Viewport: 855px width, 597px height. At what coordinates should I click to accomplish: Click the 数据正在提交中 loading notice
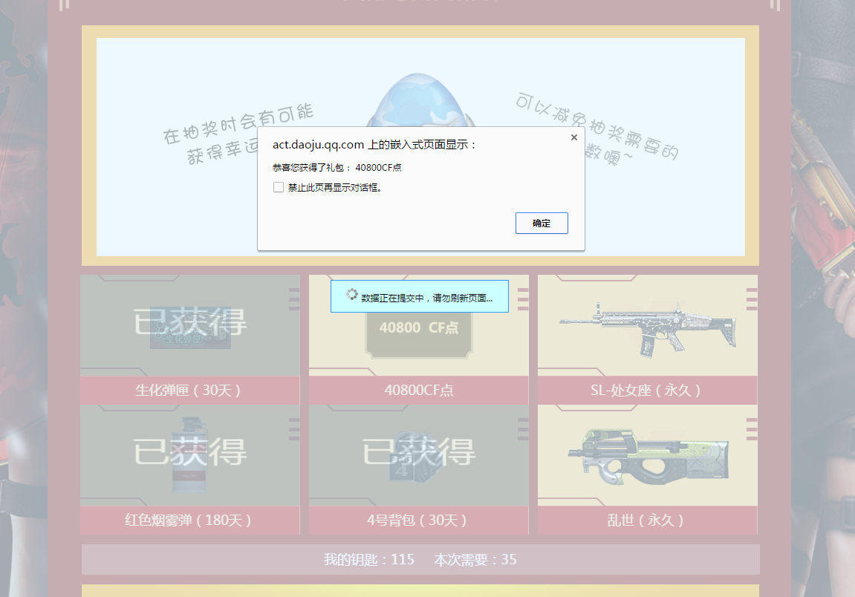pos(419,296)
